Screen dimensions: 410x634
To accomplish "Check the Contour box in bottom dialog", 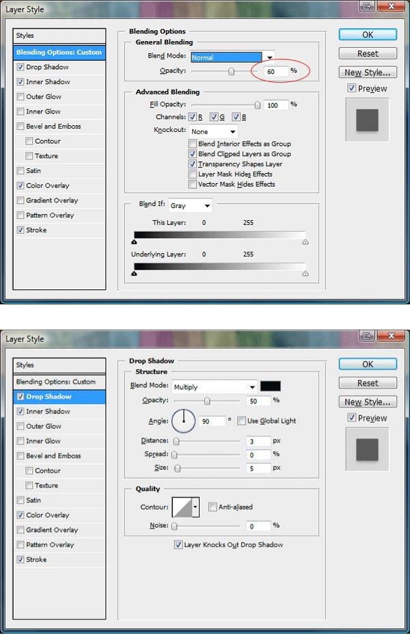I will 29,471.
